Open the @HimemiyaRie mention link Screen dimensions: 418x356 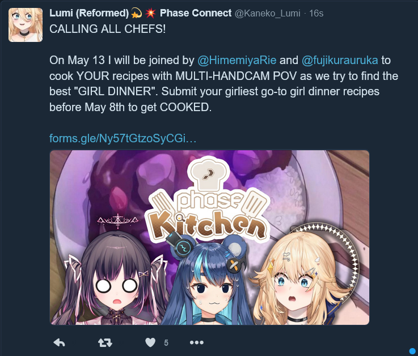[237, 60]
